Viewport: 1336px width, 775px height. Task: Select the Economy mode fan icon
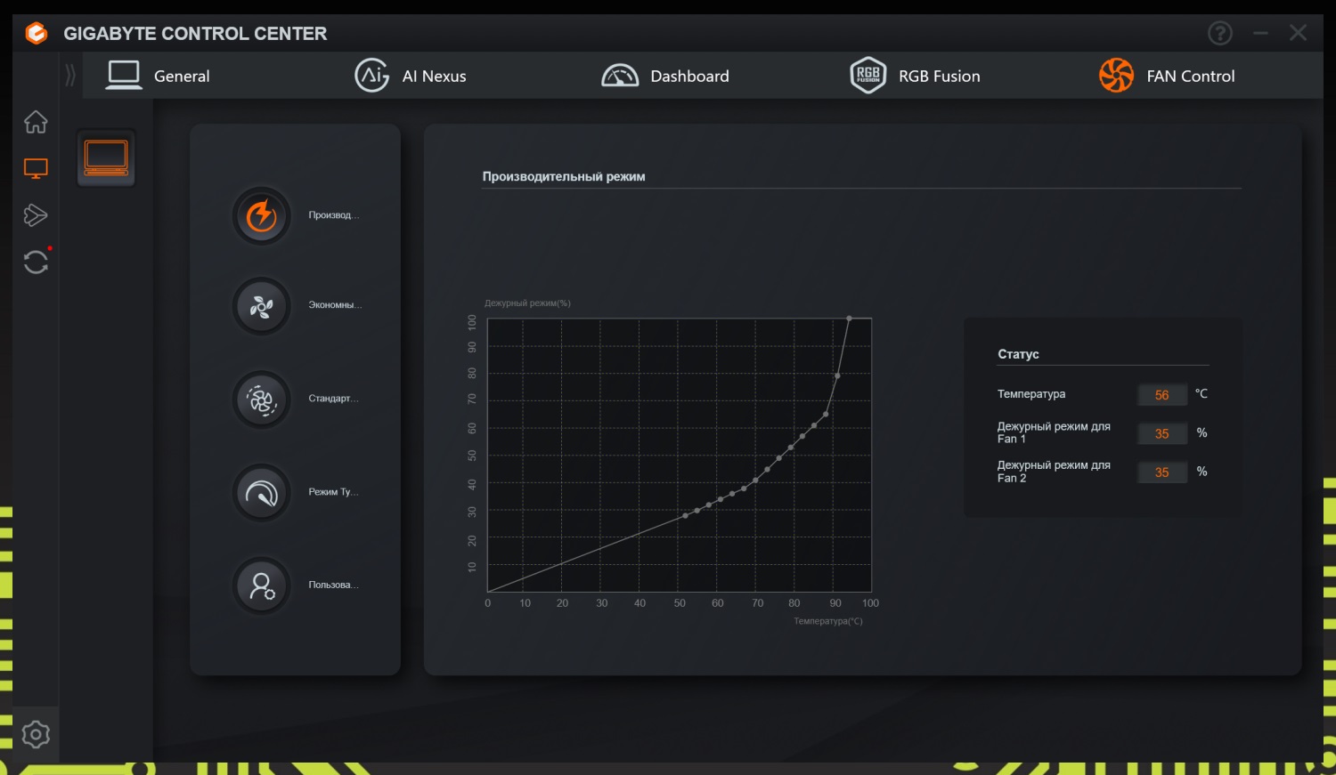click(x=262, y=307)
